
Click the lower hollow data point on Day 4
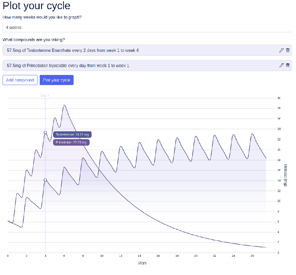(45, 180)
